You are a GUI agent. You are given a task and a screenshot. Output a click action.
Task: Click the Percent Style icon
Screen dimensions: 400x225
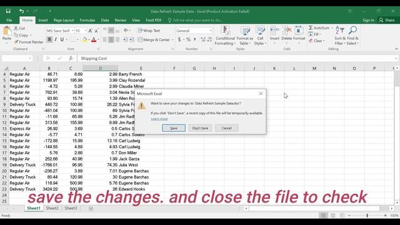(x=188, y=39)
